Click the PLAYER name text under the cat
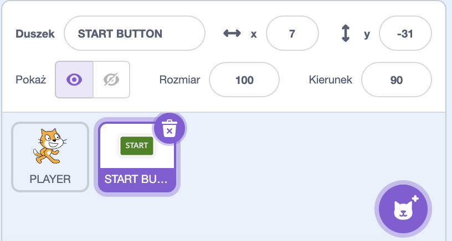 pos(50,179)
